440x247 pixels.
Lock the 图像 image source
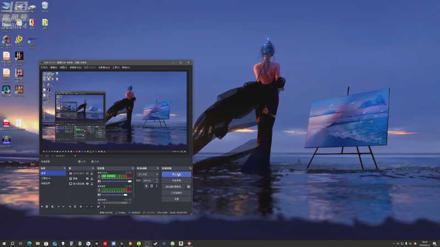[92, 178]
